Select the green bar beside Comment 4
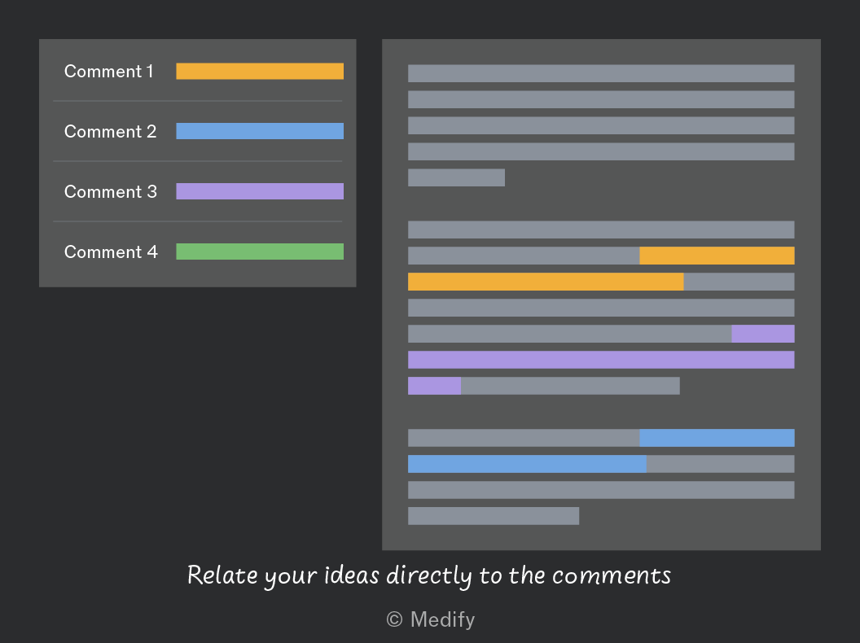 coord(260,252)
